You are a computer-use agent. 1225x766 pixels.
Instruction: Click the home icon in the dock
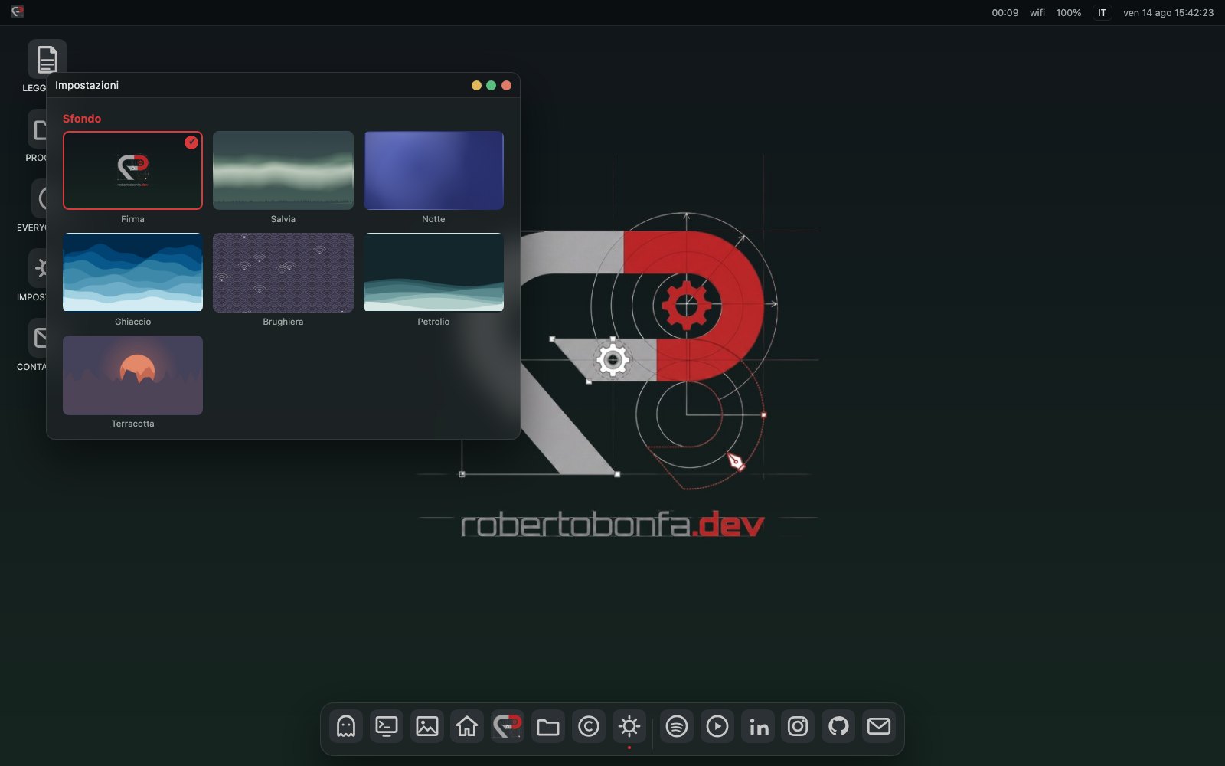(467, 726)
